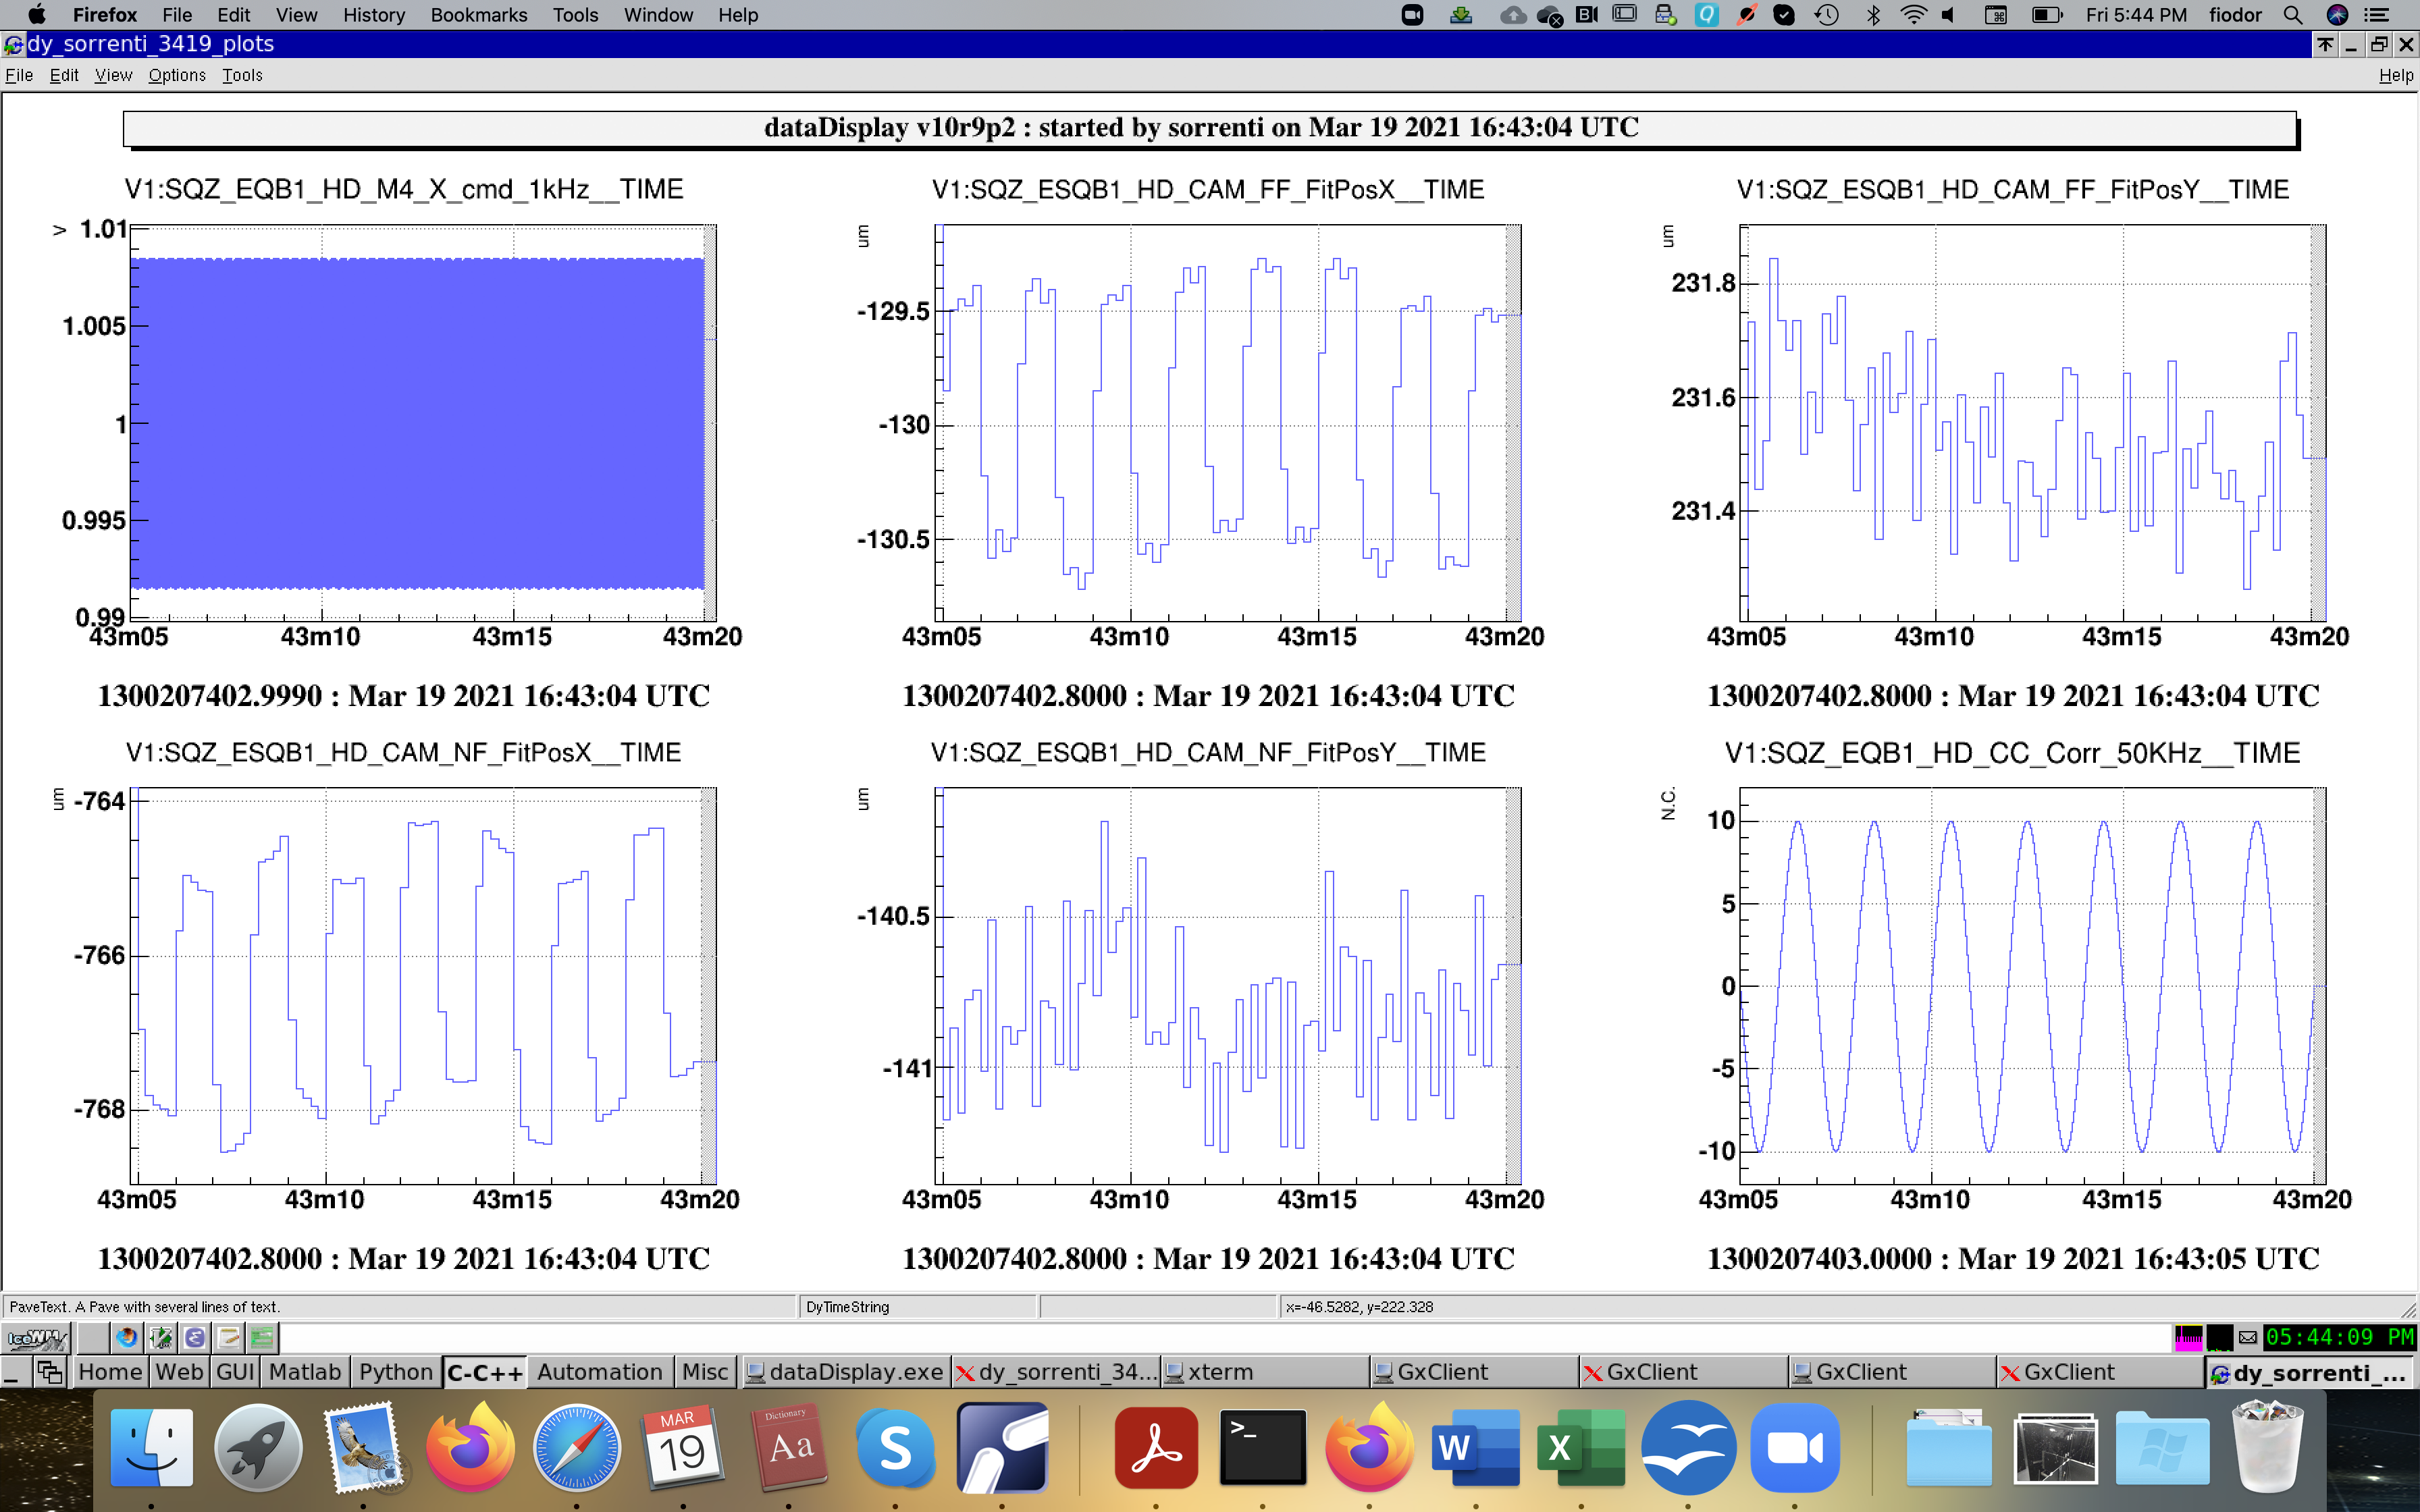Open Trash in the Dock
This screenshot has width=2420, height=1512.
pyautogui.click(x=2268, y=1447)
